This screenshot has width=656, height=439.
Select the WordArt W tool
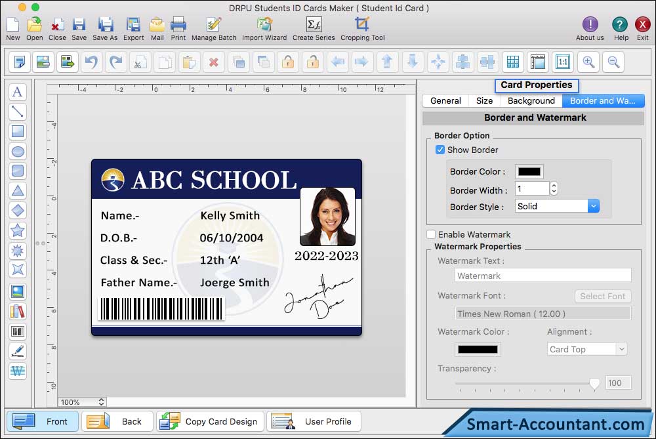pos(18,371)
